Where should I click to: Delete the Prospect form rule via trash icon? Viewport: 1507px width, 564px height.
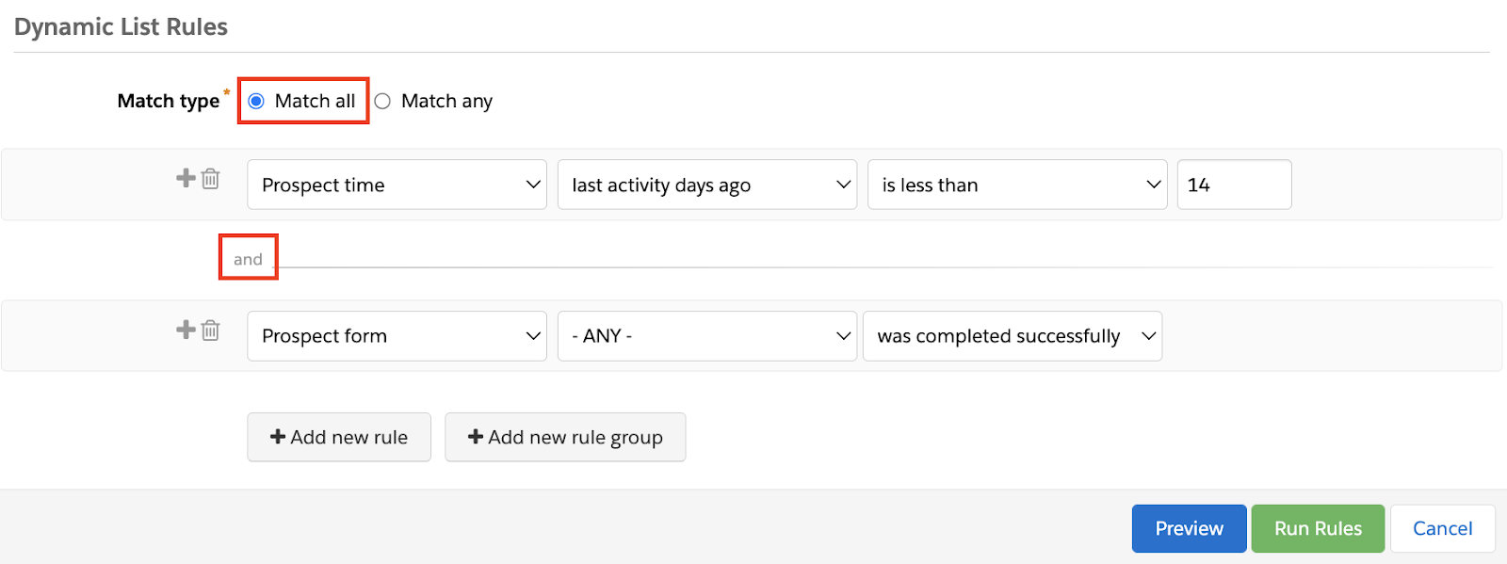point(211,330)
